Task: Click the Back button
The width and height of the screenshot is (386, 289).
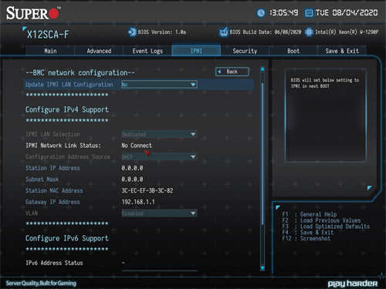Action: click(x=232, y=72)
